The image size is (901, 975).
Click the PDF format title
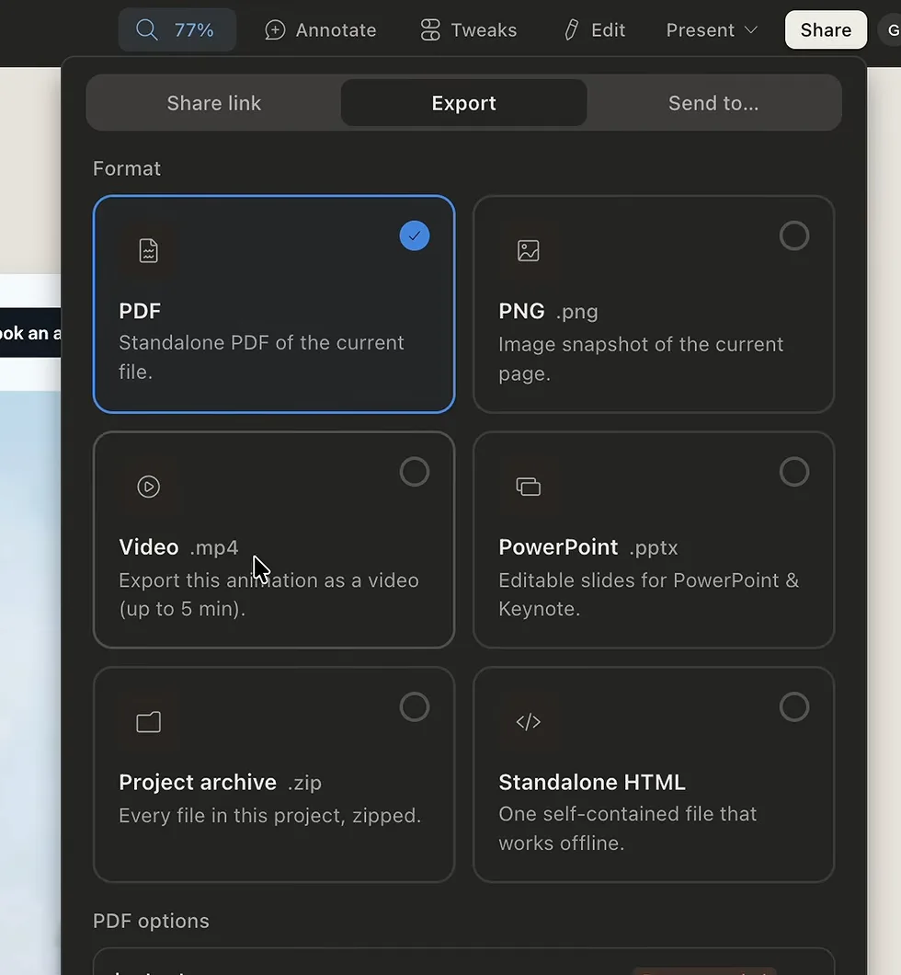[140, 311]
